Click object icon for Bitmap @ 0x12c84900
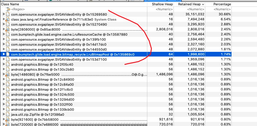 tap(8, 79)
